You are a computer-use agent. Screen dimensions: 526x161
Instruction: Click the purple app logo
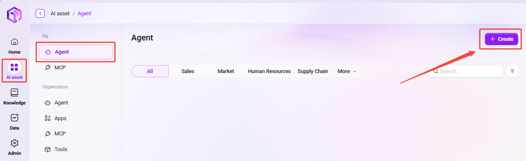click(x=14, y=15)
